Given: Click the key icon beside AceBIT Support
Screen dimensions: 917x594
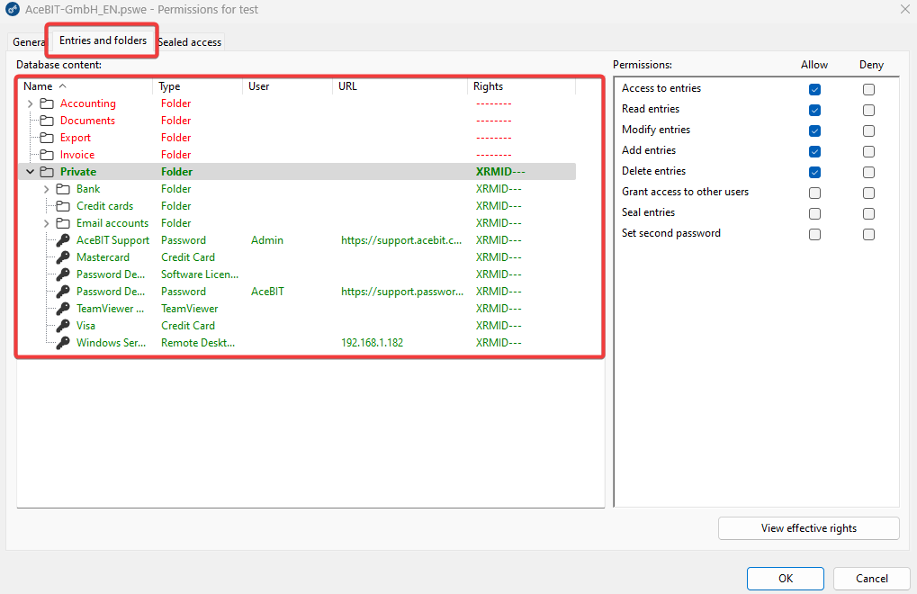Looking at the screenshot, I should point(63,240).
